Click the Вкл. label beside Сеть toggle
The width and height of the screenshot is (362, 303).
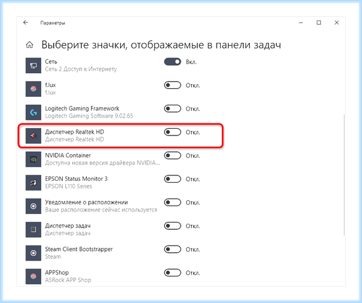point(191,62)
